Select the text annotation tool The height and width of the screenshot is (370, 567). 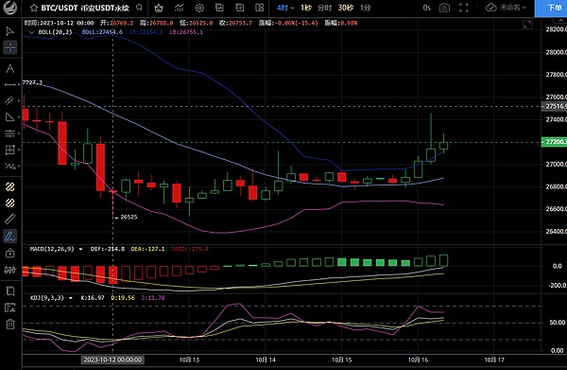point(10,69)
